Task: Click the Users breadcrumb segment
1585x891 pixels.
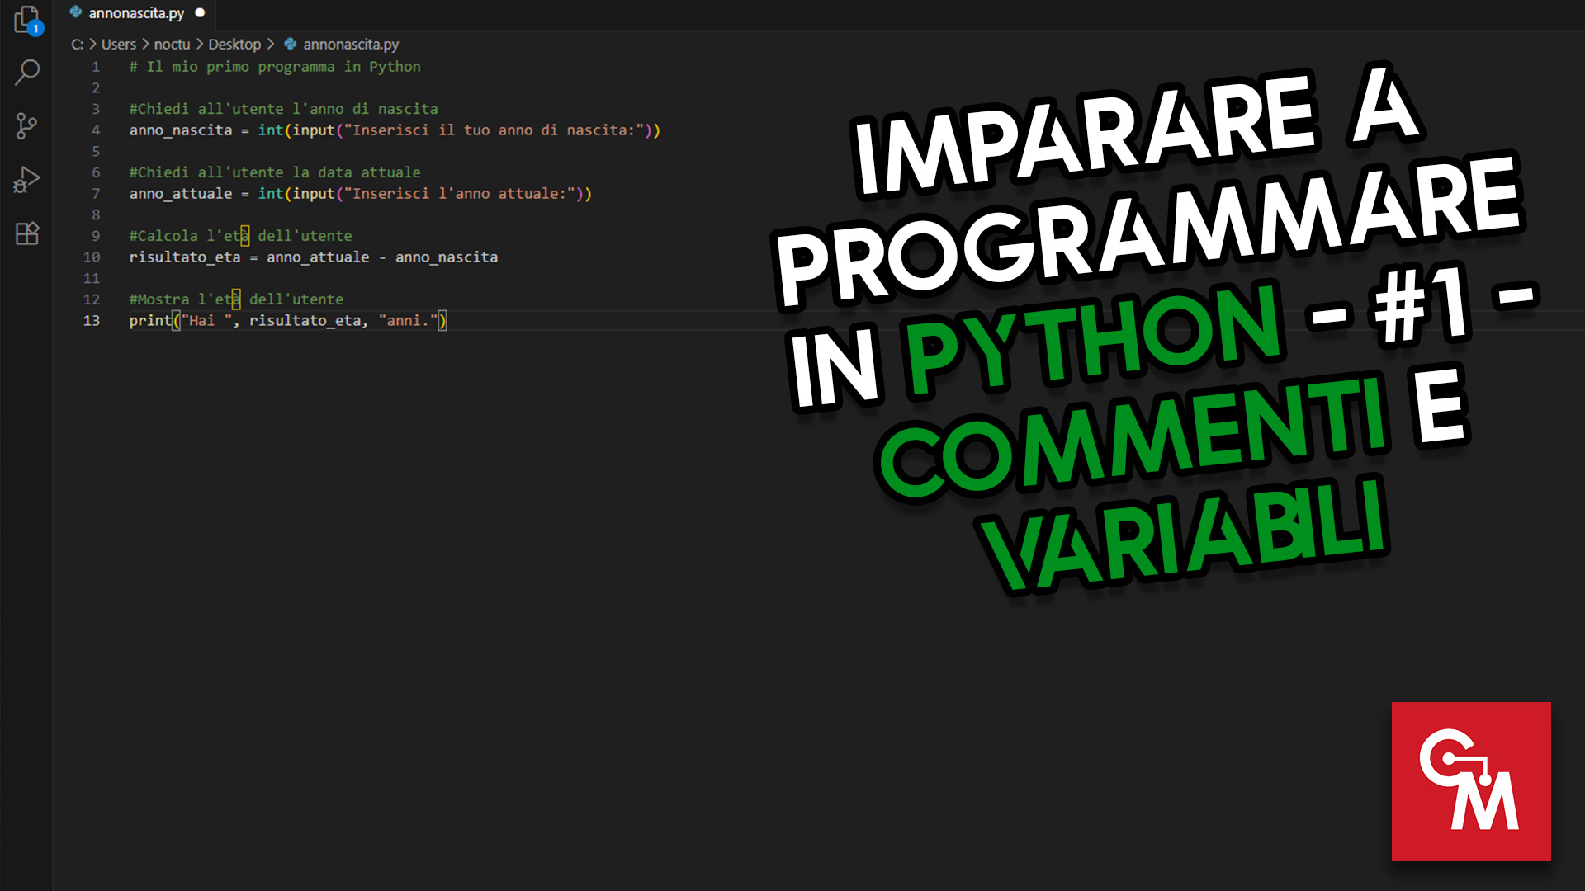Action: pos(118,45)
